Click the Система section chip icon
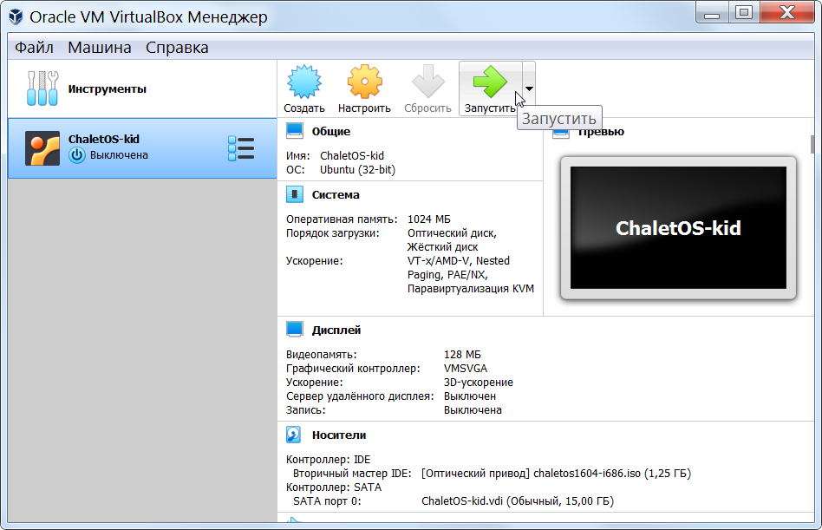The width and height of the screenshot is (822, 530). tap(295, 194)
